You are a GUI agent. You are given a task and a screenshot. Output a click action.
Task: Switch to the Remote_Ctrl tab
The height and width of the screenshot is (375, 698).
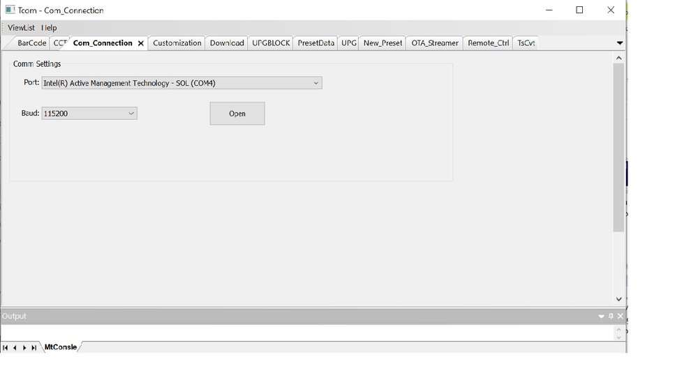[488, 43]
